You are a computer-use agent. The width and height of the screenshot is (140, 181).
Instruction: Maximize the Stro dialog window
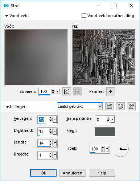coord(115,5)
